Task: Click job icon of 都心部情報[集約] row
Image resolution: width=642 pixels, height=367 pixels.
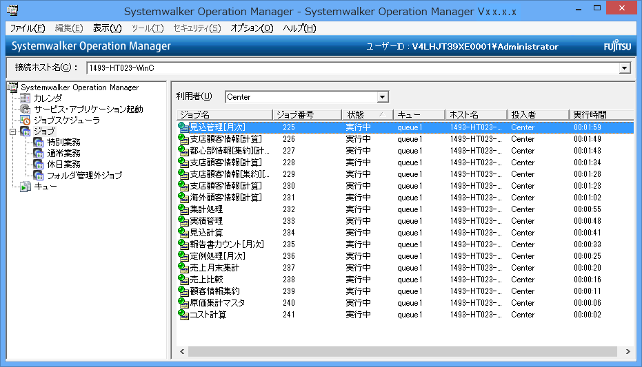Action: [183, 150]
